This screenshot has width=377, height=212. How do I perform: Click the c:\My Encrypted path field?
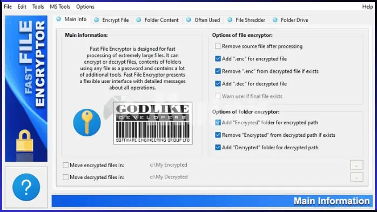tap(169, 165)
